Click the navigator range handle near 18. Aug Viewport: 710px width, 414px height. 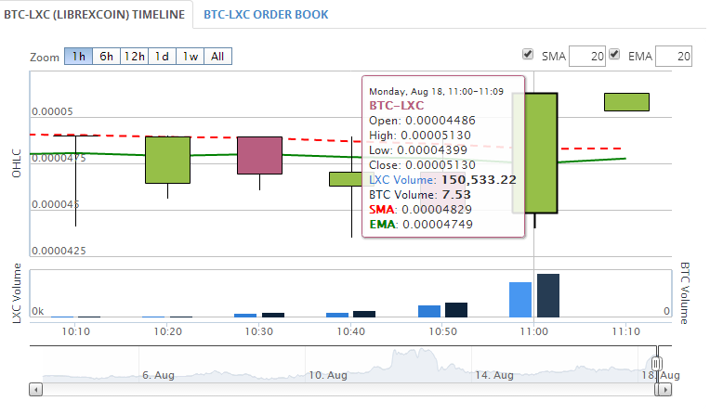[x=657, y=363]
